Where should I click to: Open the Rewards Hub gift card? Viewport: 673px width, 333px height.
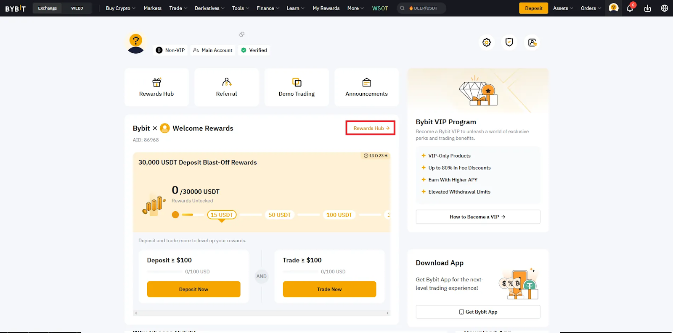(156, 87)
